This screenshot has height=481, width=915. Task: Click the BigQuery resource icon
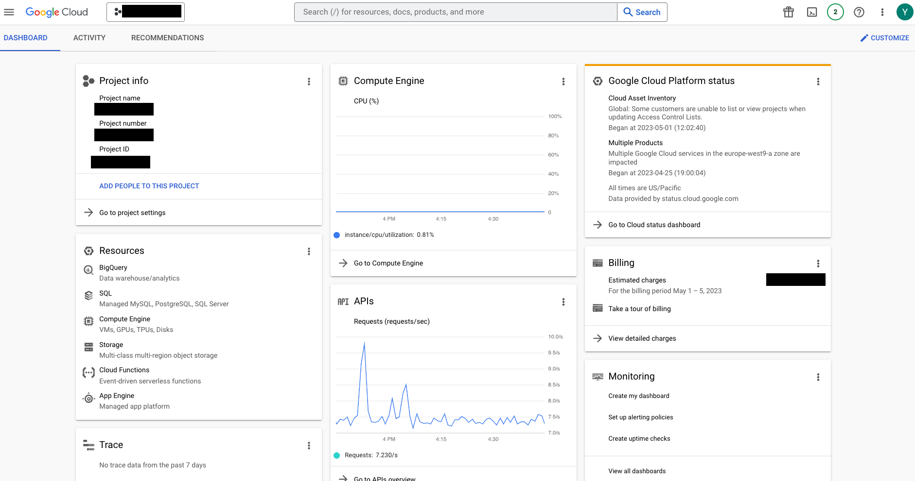(x=88, y=270)
